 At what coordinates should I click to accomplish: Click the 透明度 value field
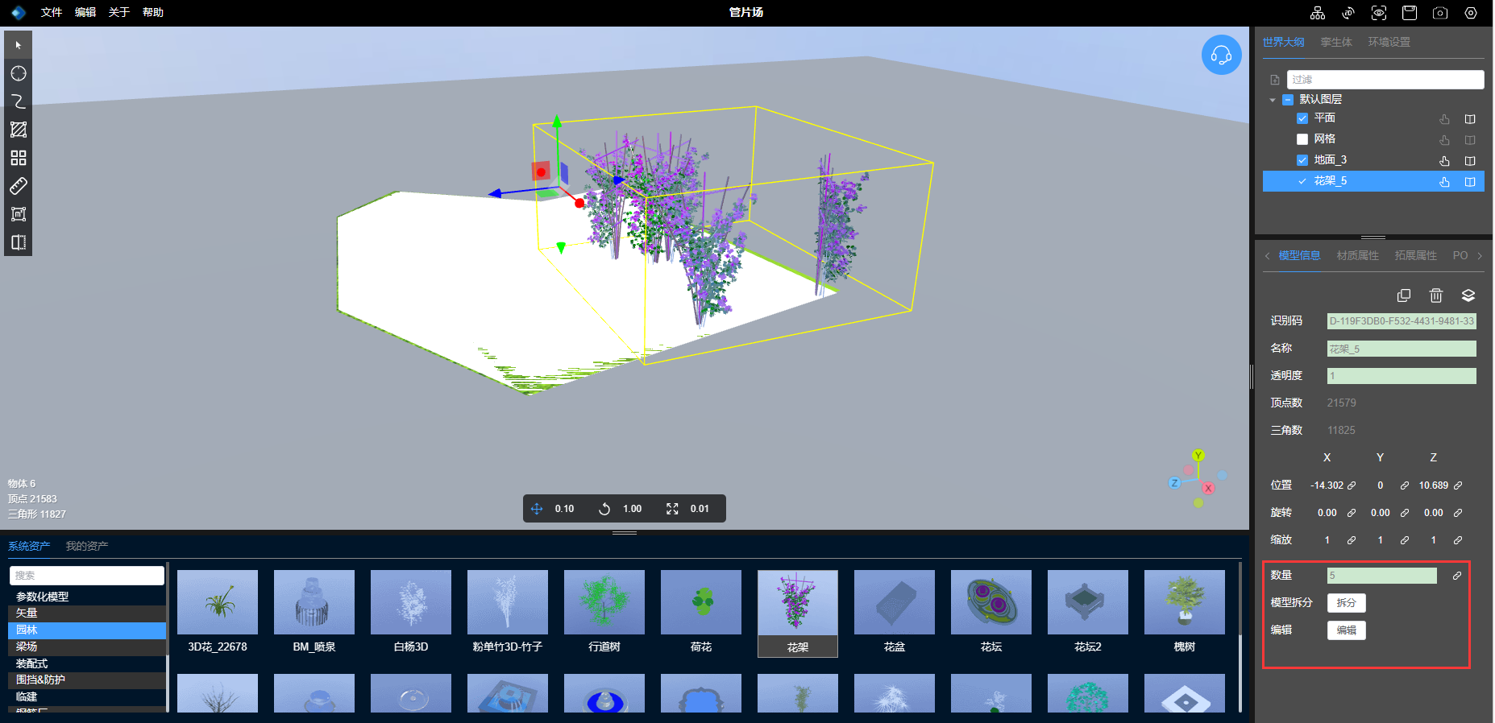coord(1402,376)
